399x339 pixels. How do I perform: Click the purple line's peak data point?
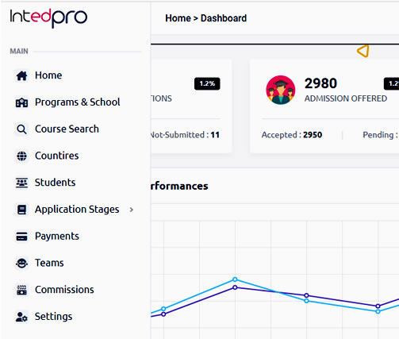click(235, 287)
